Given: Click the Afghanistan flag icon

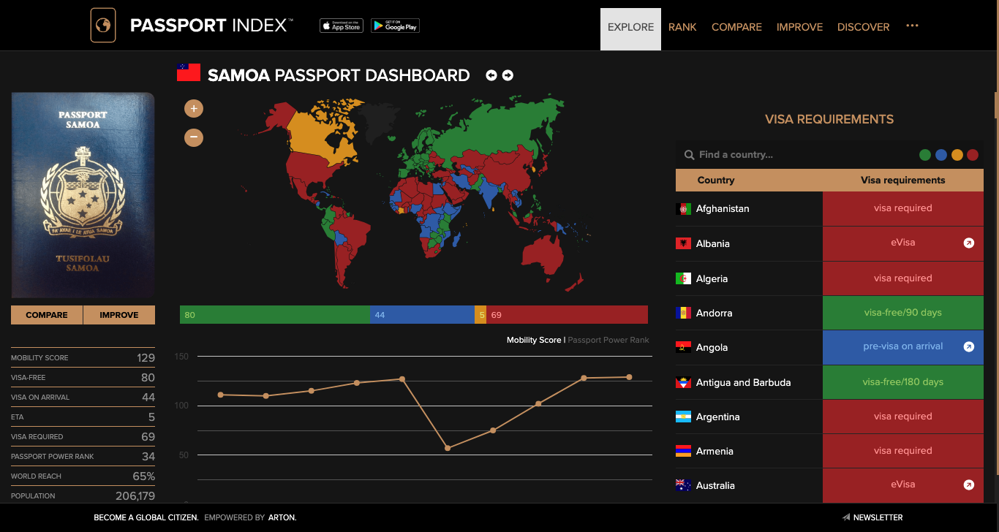Looking at the screenshot, I should (684, 209).
